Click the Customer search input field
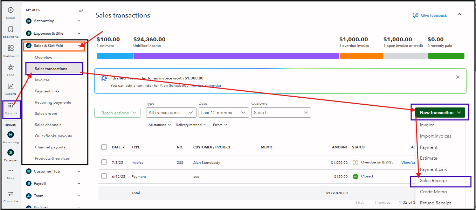 276,113
